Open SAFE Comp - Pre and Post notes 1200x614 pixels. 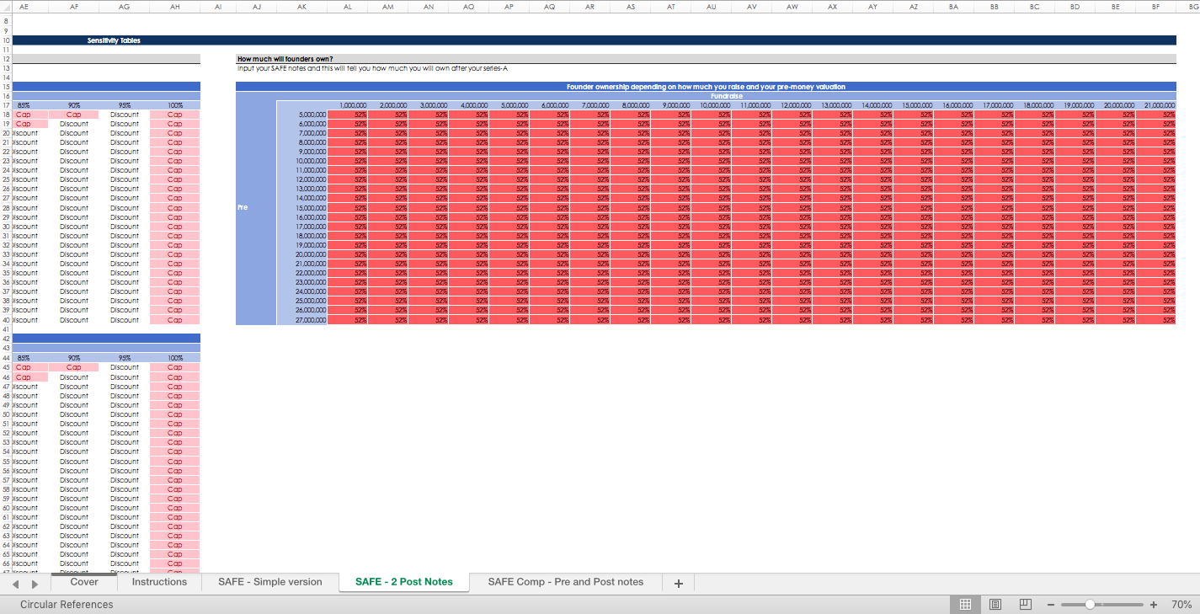coord(566,582)
